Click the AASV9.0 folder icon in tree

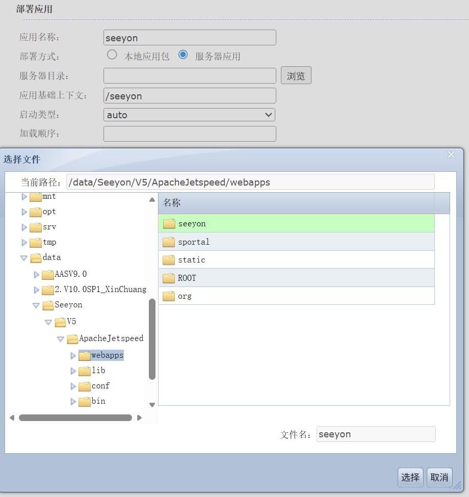pyautogui.click(x=48, y=274)
